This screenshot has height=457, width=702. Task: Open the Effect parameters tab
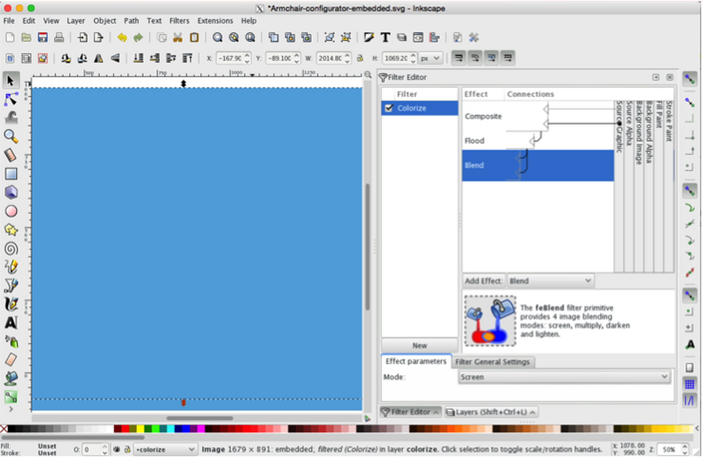[416, 361]
